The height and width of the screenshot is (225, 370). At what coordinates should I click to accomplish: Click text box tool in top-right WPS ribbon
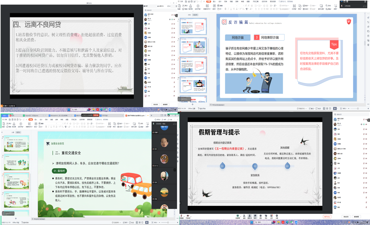pos(294,6)
